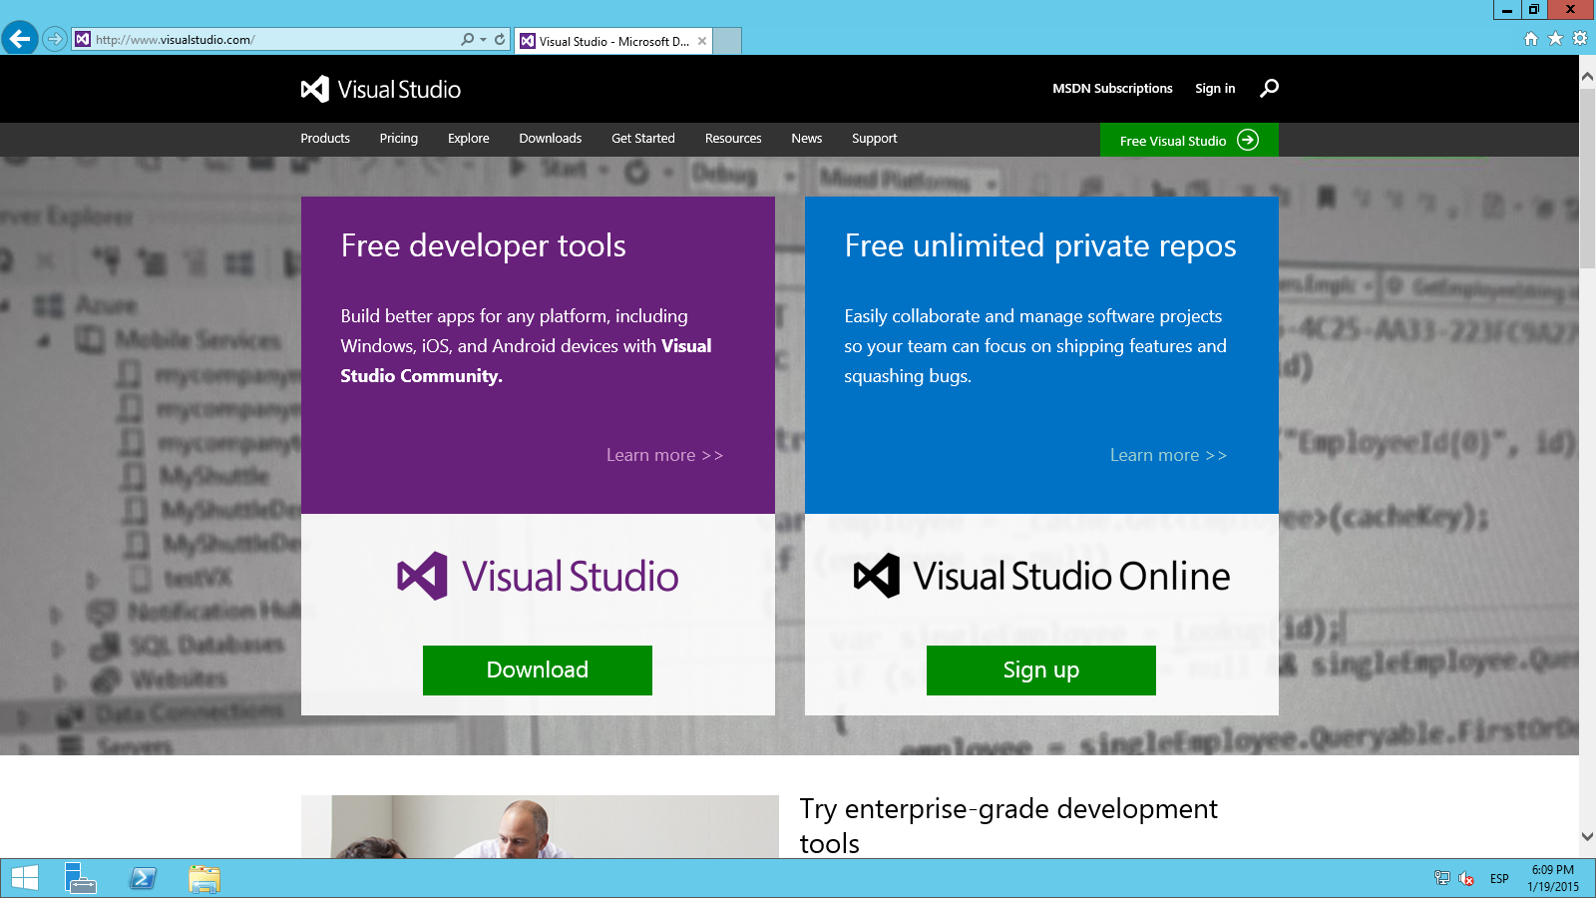Image resolution: width=1596 pixels, height=898 pixels.
Task: Open the Products menu
Action: point(325,139)
